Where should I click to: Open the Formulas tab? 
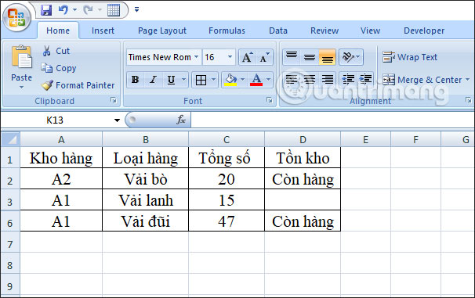pyautogui.click(x=227, y=31)
